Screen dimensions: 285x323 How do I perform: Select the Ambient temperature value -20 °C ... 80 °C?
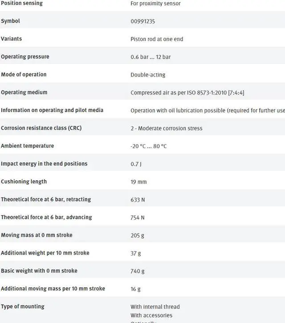[x=148, y=146]
